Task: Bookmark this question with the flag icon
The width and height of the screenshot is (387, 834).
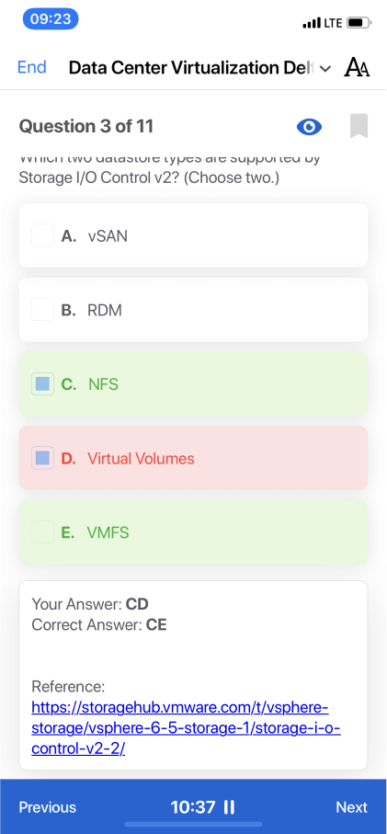Action: (x=359, y=126)
